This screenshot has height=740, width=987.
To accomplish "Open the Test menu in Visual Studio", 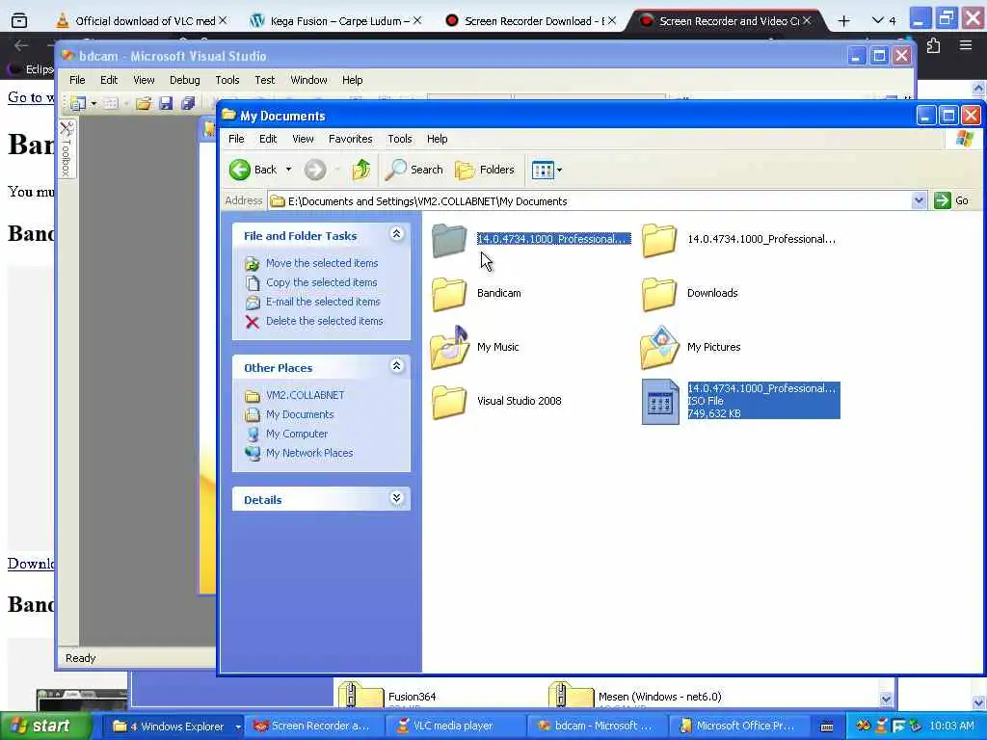I will [264, 80].
